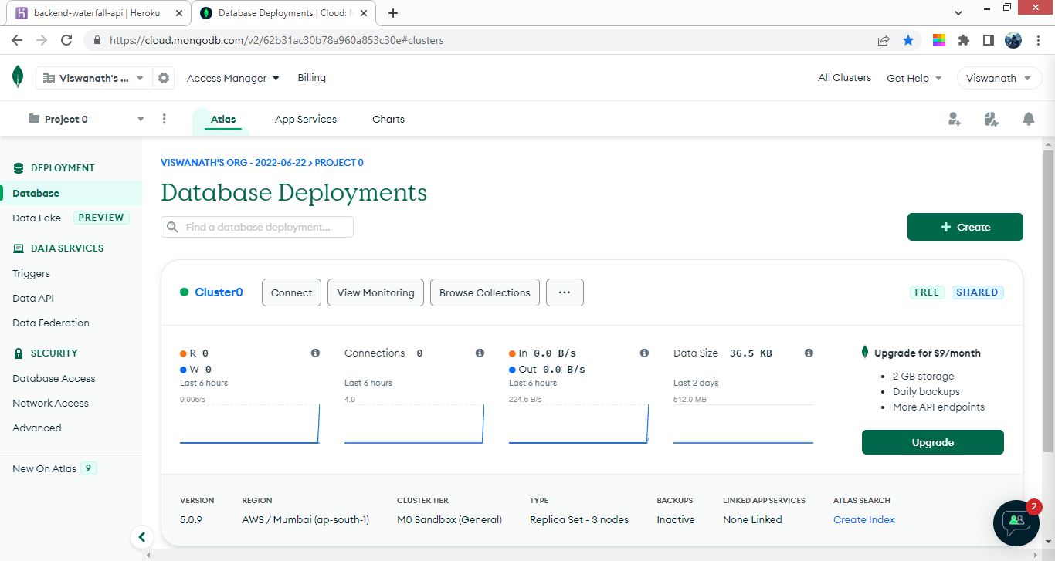This screenshot has width=1055, height=561.
Task: Open organization settings gear icon
Action: click(163, 78)
